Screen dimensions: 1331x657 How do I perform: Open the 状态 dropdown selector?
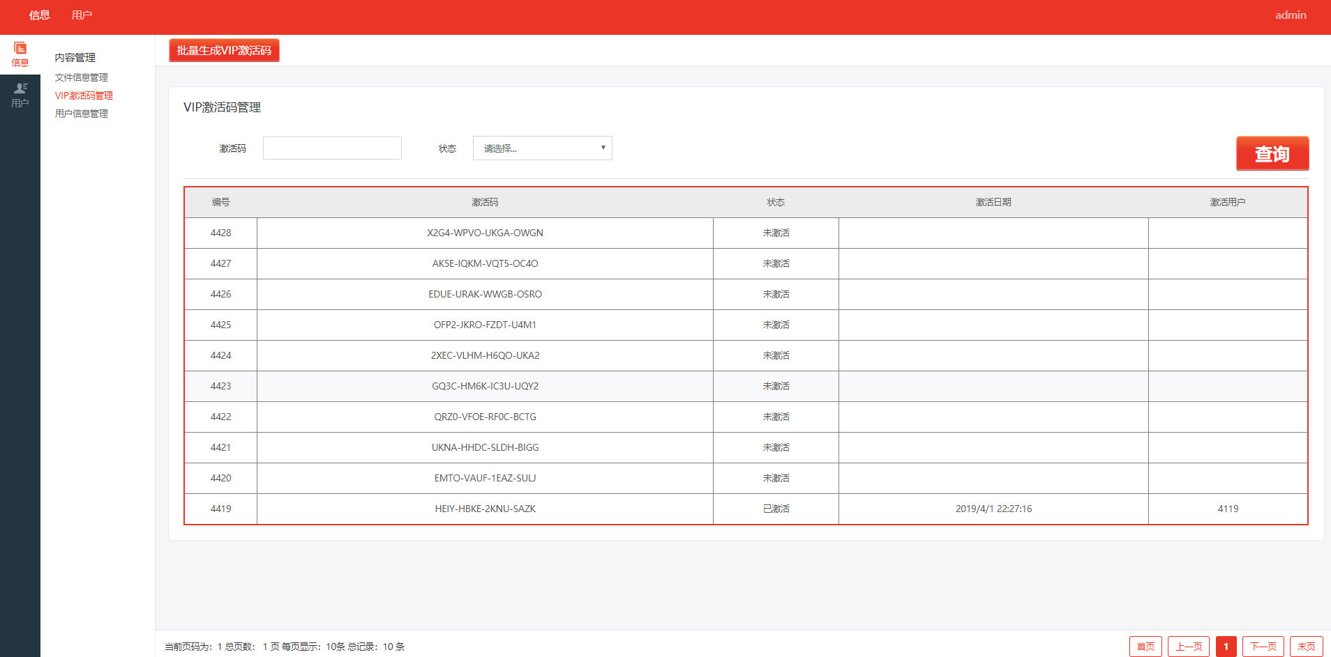(542, 148)
